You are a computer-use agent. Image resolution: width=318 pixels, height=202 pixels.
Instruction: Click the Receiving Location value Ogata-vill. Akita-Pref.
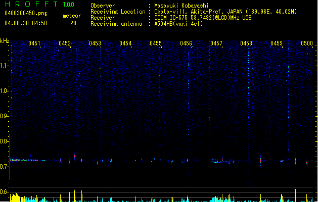pos(189,12)
